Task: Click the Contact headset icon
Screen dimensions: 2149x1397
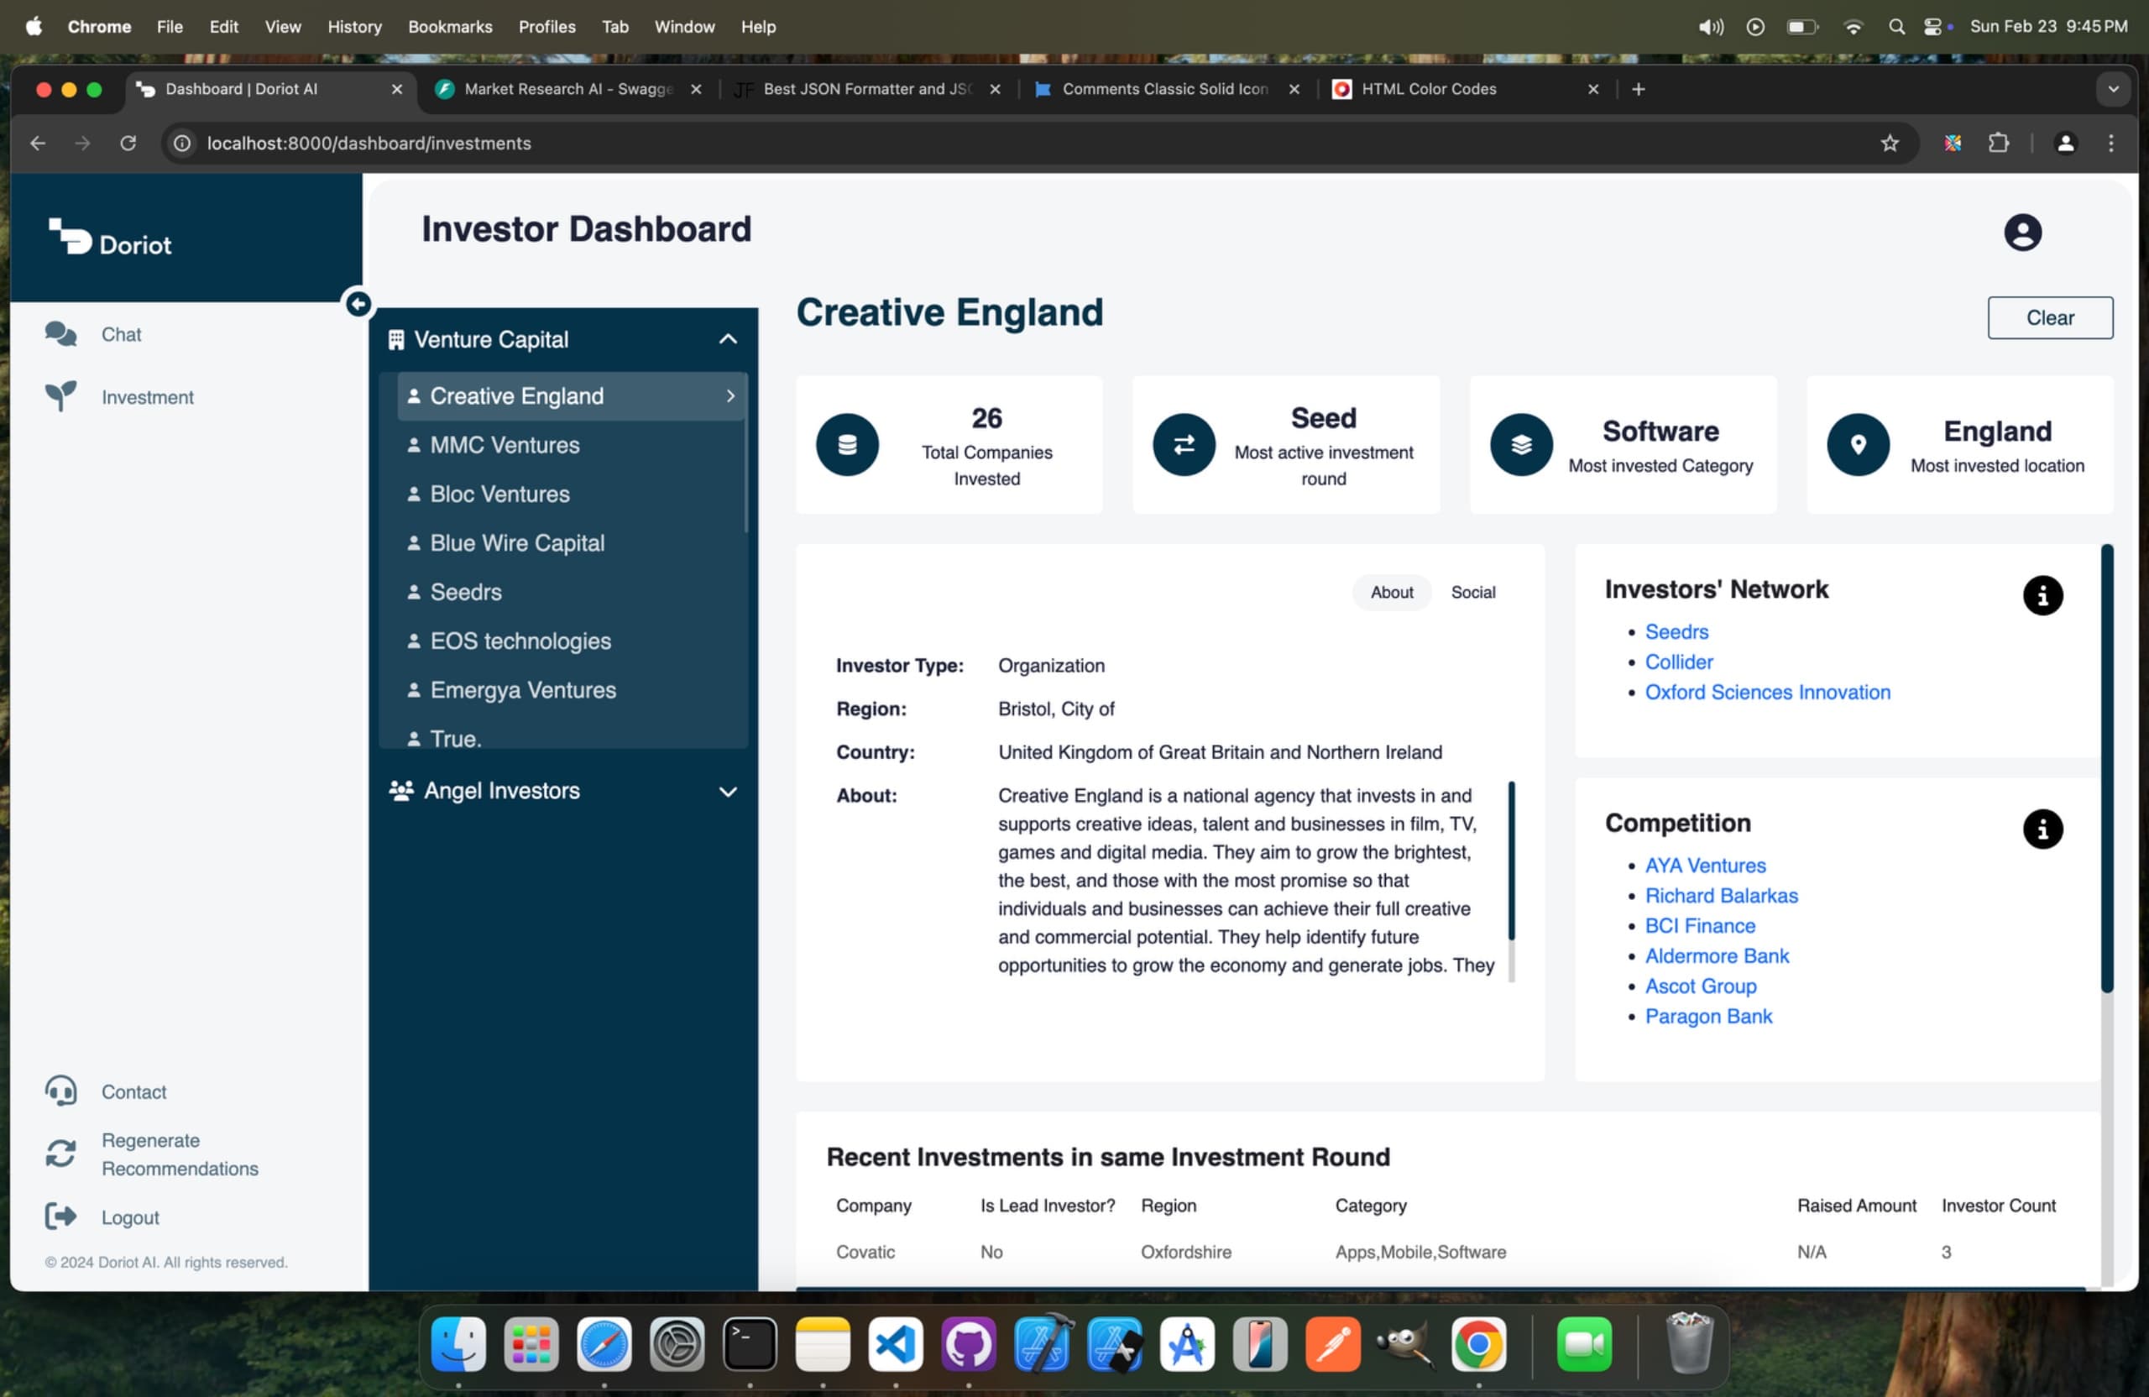Action: (60, 1091)
